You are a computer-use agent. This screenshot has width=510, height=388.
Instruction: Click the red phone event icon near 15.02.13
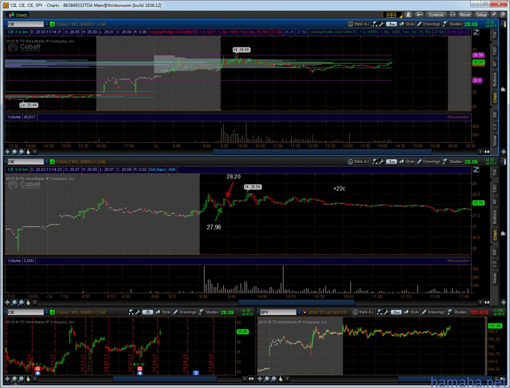[140, 369]
